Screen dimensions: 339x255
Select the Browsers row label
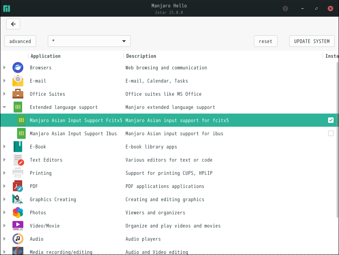pyautogui.click(x=41, y=68)
